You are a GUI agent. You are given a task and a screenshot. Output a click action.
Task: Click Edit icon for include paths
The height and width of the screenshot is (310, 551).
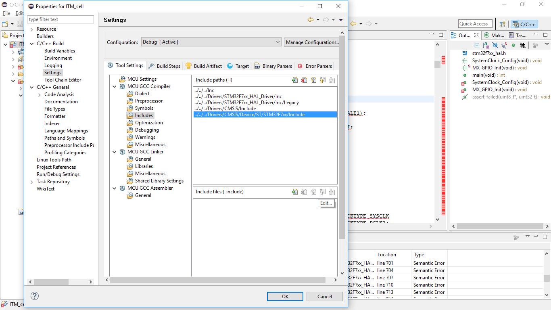[313, 80]
